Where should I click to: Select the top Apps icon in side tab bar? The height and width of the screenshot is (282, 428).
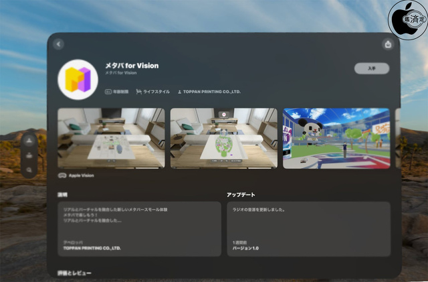click(29, 141)
